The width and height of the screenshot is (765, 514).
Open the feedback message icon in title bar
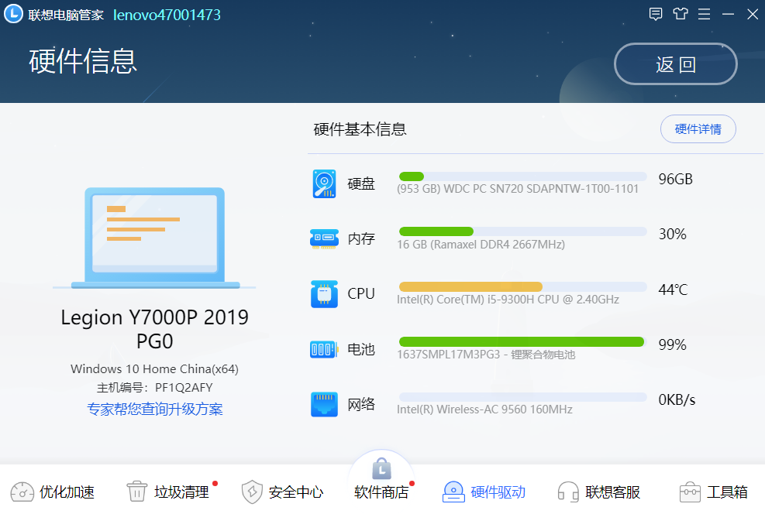click(x=655, y=14)
